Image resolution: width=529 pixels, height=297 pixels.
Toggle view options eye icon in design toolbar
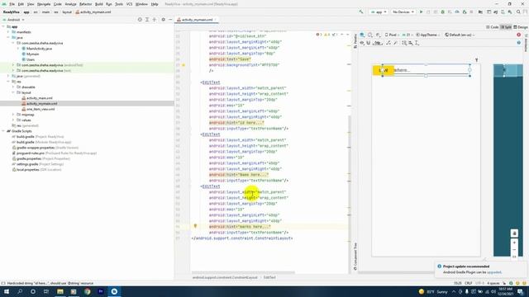[362, 43]
